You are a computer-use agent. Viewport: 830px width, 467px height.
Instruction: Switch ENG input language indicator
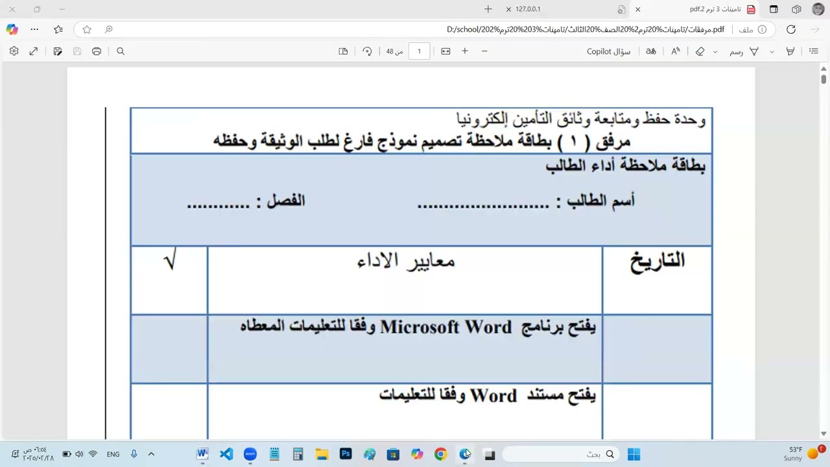pyautogui.click(x=113, y=454)
